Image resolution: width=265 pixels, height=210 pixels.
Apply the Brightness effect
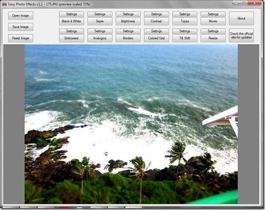coord(128,21)
